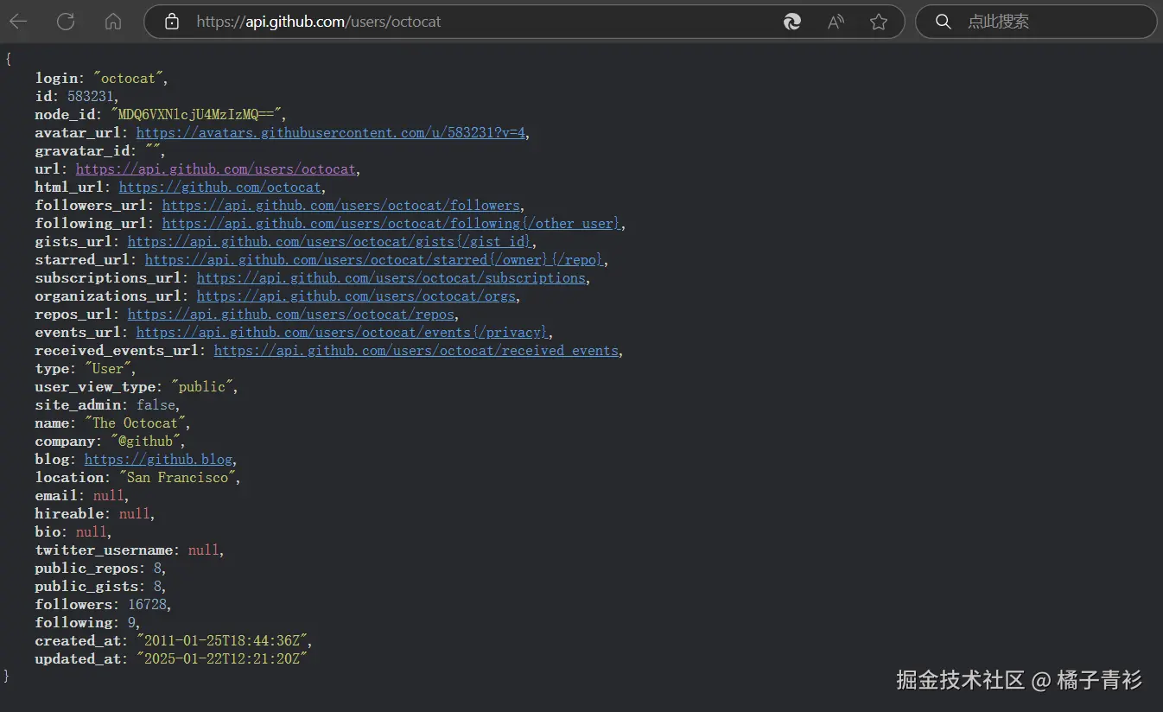This screenshot has height=712, width=1163.
Task: Open the starred_url link
Action: coord(376,260)
